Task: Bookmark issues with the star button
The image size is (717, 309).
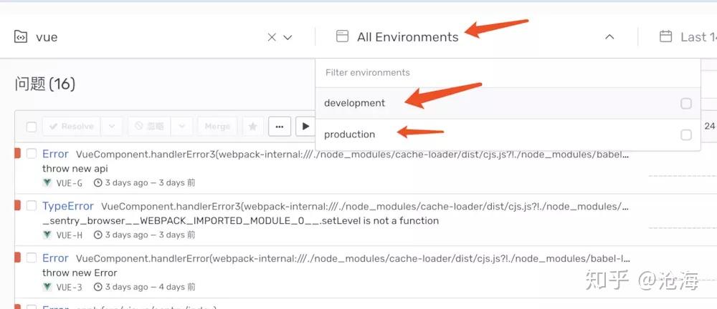Action: (252, 127)
